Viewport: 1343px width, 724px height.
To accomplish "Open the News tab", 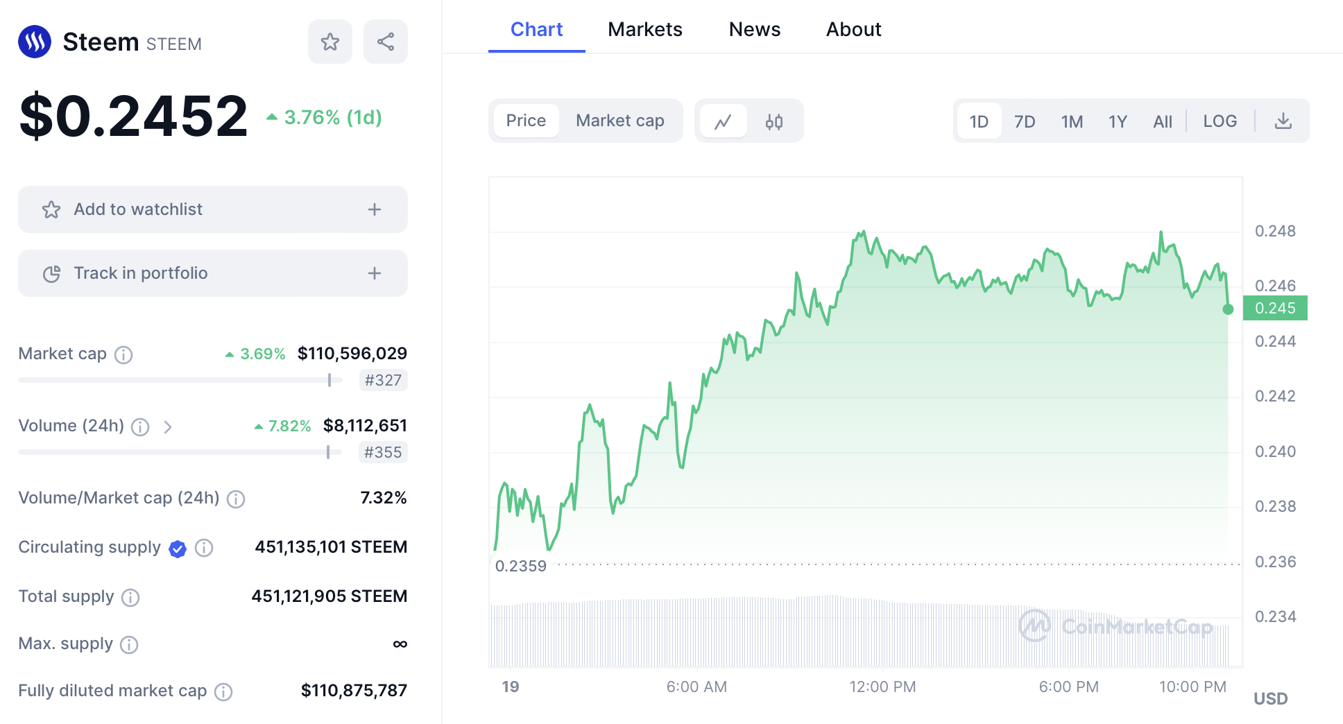I will click(x=754, y=29).
